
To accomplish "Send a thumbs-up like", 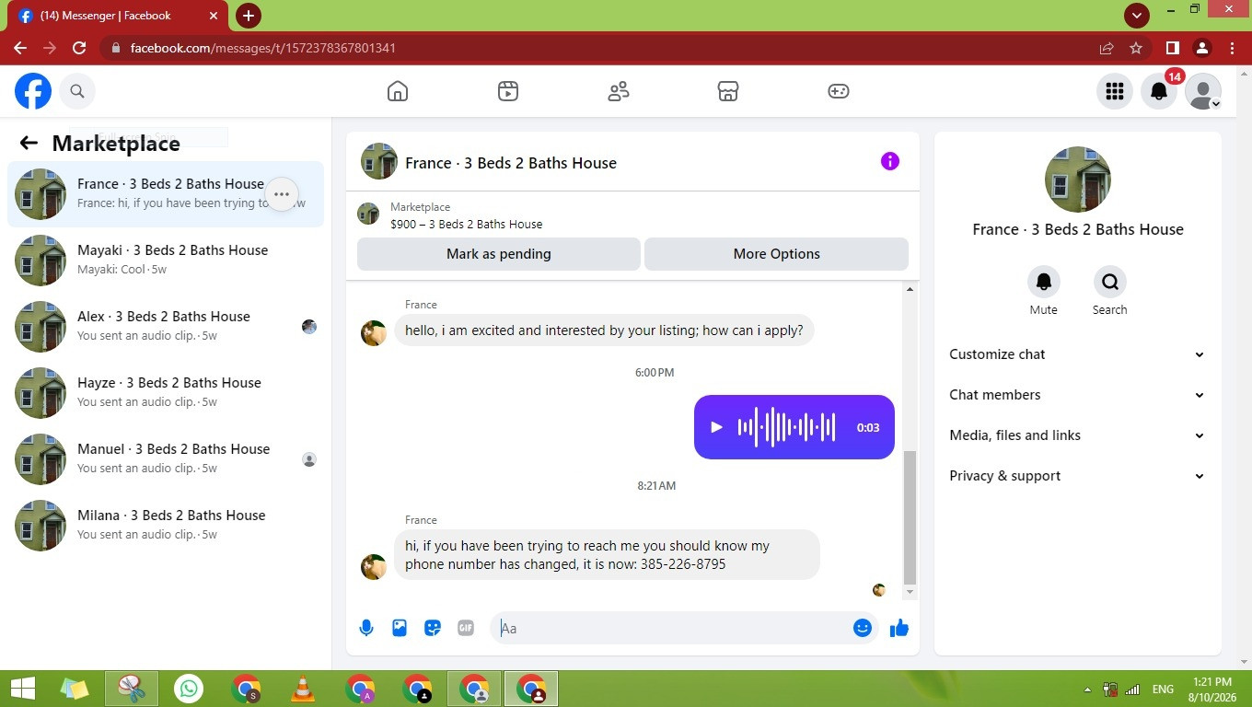I will pyautogui.click(x=899, y=628).
